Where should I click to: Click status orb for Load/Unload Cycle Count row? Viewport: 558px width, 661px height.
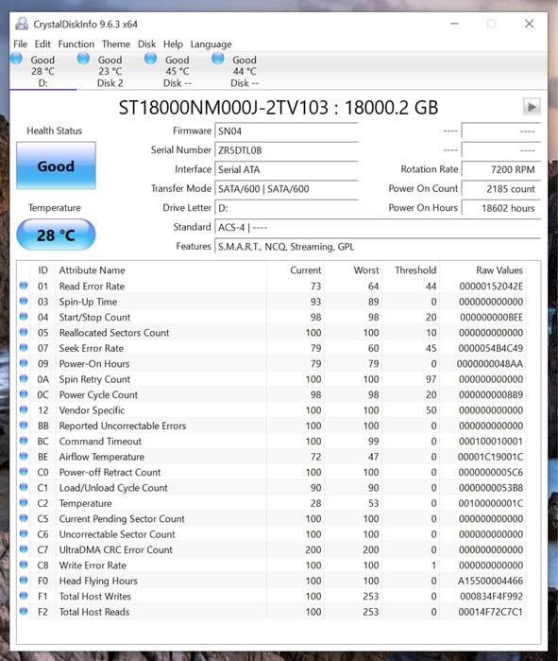click(x=24, y=487)
